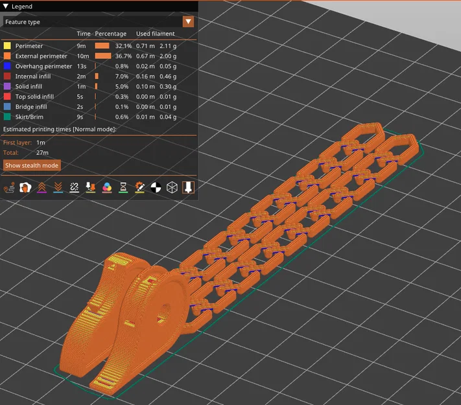Screen dimensions: 461x405
Task: Toggle travel moves visibility icon
Action: click(x=9, y=187)
